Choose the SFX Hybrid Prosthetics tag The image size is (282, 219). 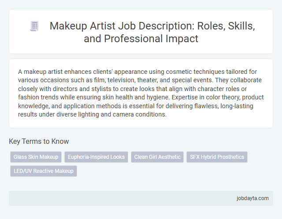[x=217, y=157]
